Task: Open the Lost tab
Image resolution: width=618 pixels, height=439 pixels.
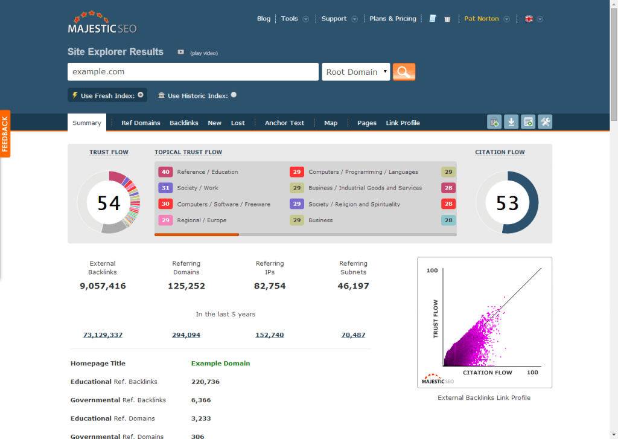Action: click(238, 123)
